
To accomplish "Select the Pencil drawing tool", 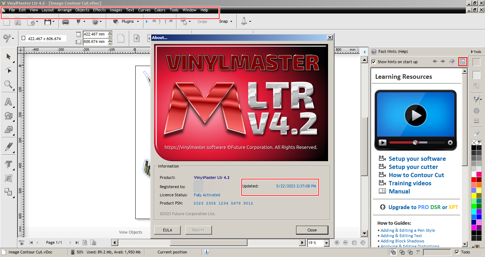I will [8, 147].
